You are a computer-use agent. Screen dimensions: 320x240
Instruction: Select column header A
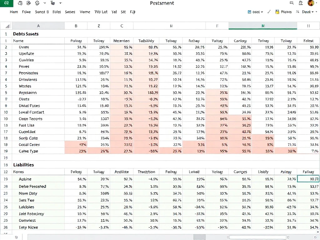pyautogui.click(x=38, y=26)
